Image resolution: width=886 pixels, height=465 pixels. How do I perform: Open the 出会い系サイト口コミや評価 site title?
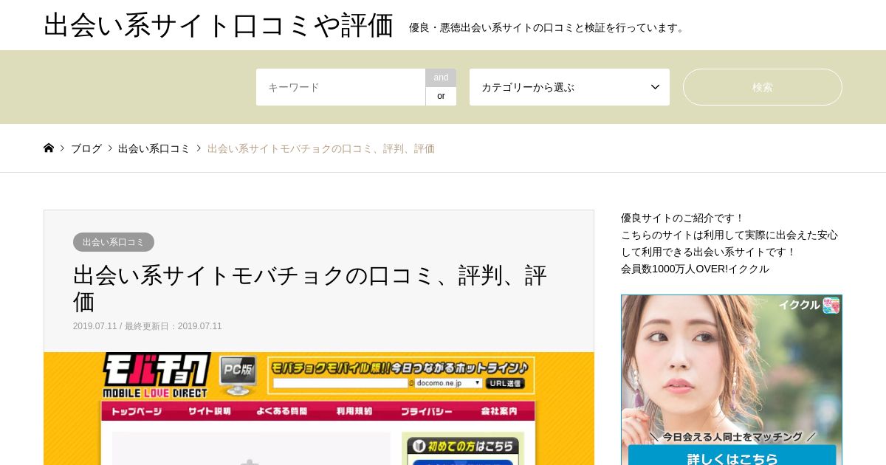pos(219,26)
